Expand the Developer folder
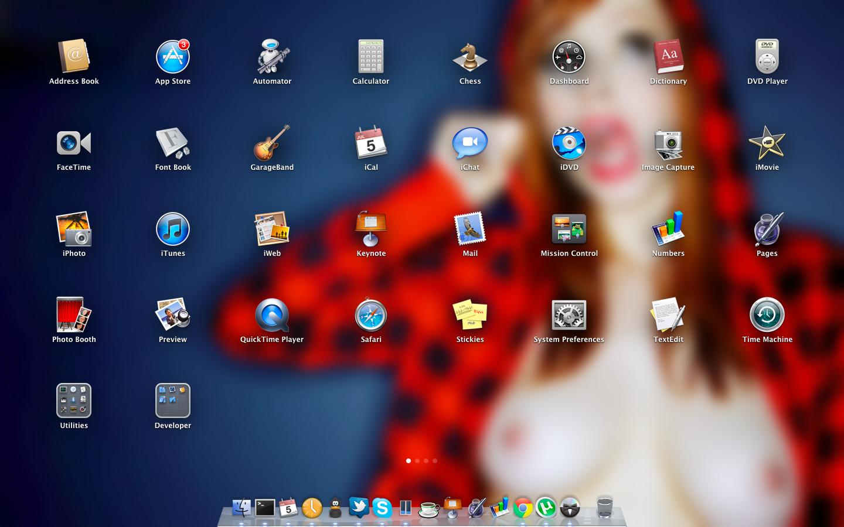 [x=173, y=401]
